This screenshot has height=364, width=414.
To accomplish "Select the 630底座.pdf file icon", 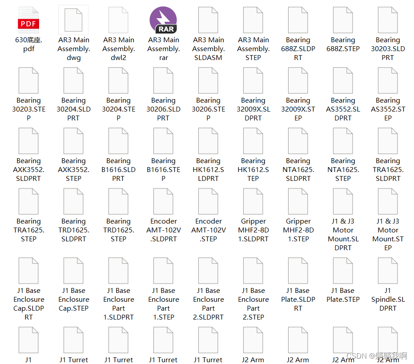I will click(x=28, y=20).
